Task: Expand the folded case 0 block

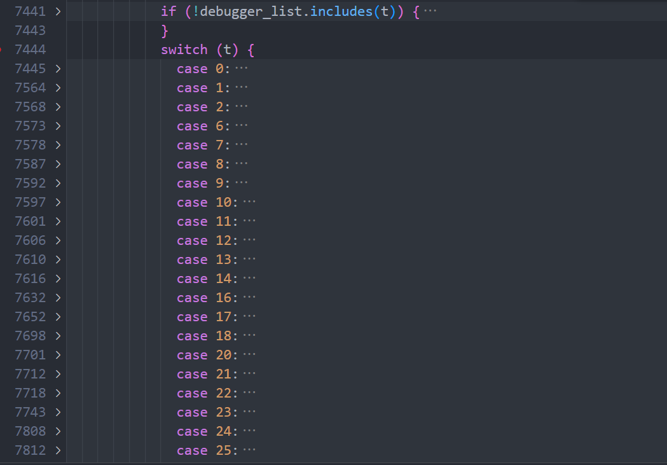Action: [x=58, y=69]
